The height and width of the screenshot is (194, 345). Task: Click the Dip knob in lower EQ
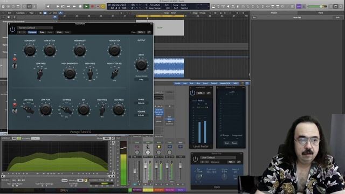point(84,109)
